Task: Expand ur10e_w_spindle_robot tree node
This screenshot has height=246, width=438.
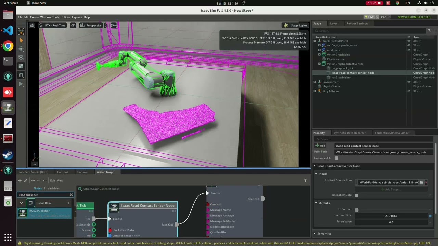Action: [x=319, y=45]
